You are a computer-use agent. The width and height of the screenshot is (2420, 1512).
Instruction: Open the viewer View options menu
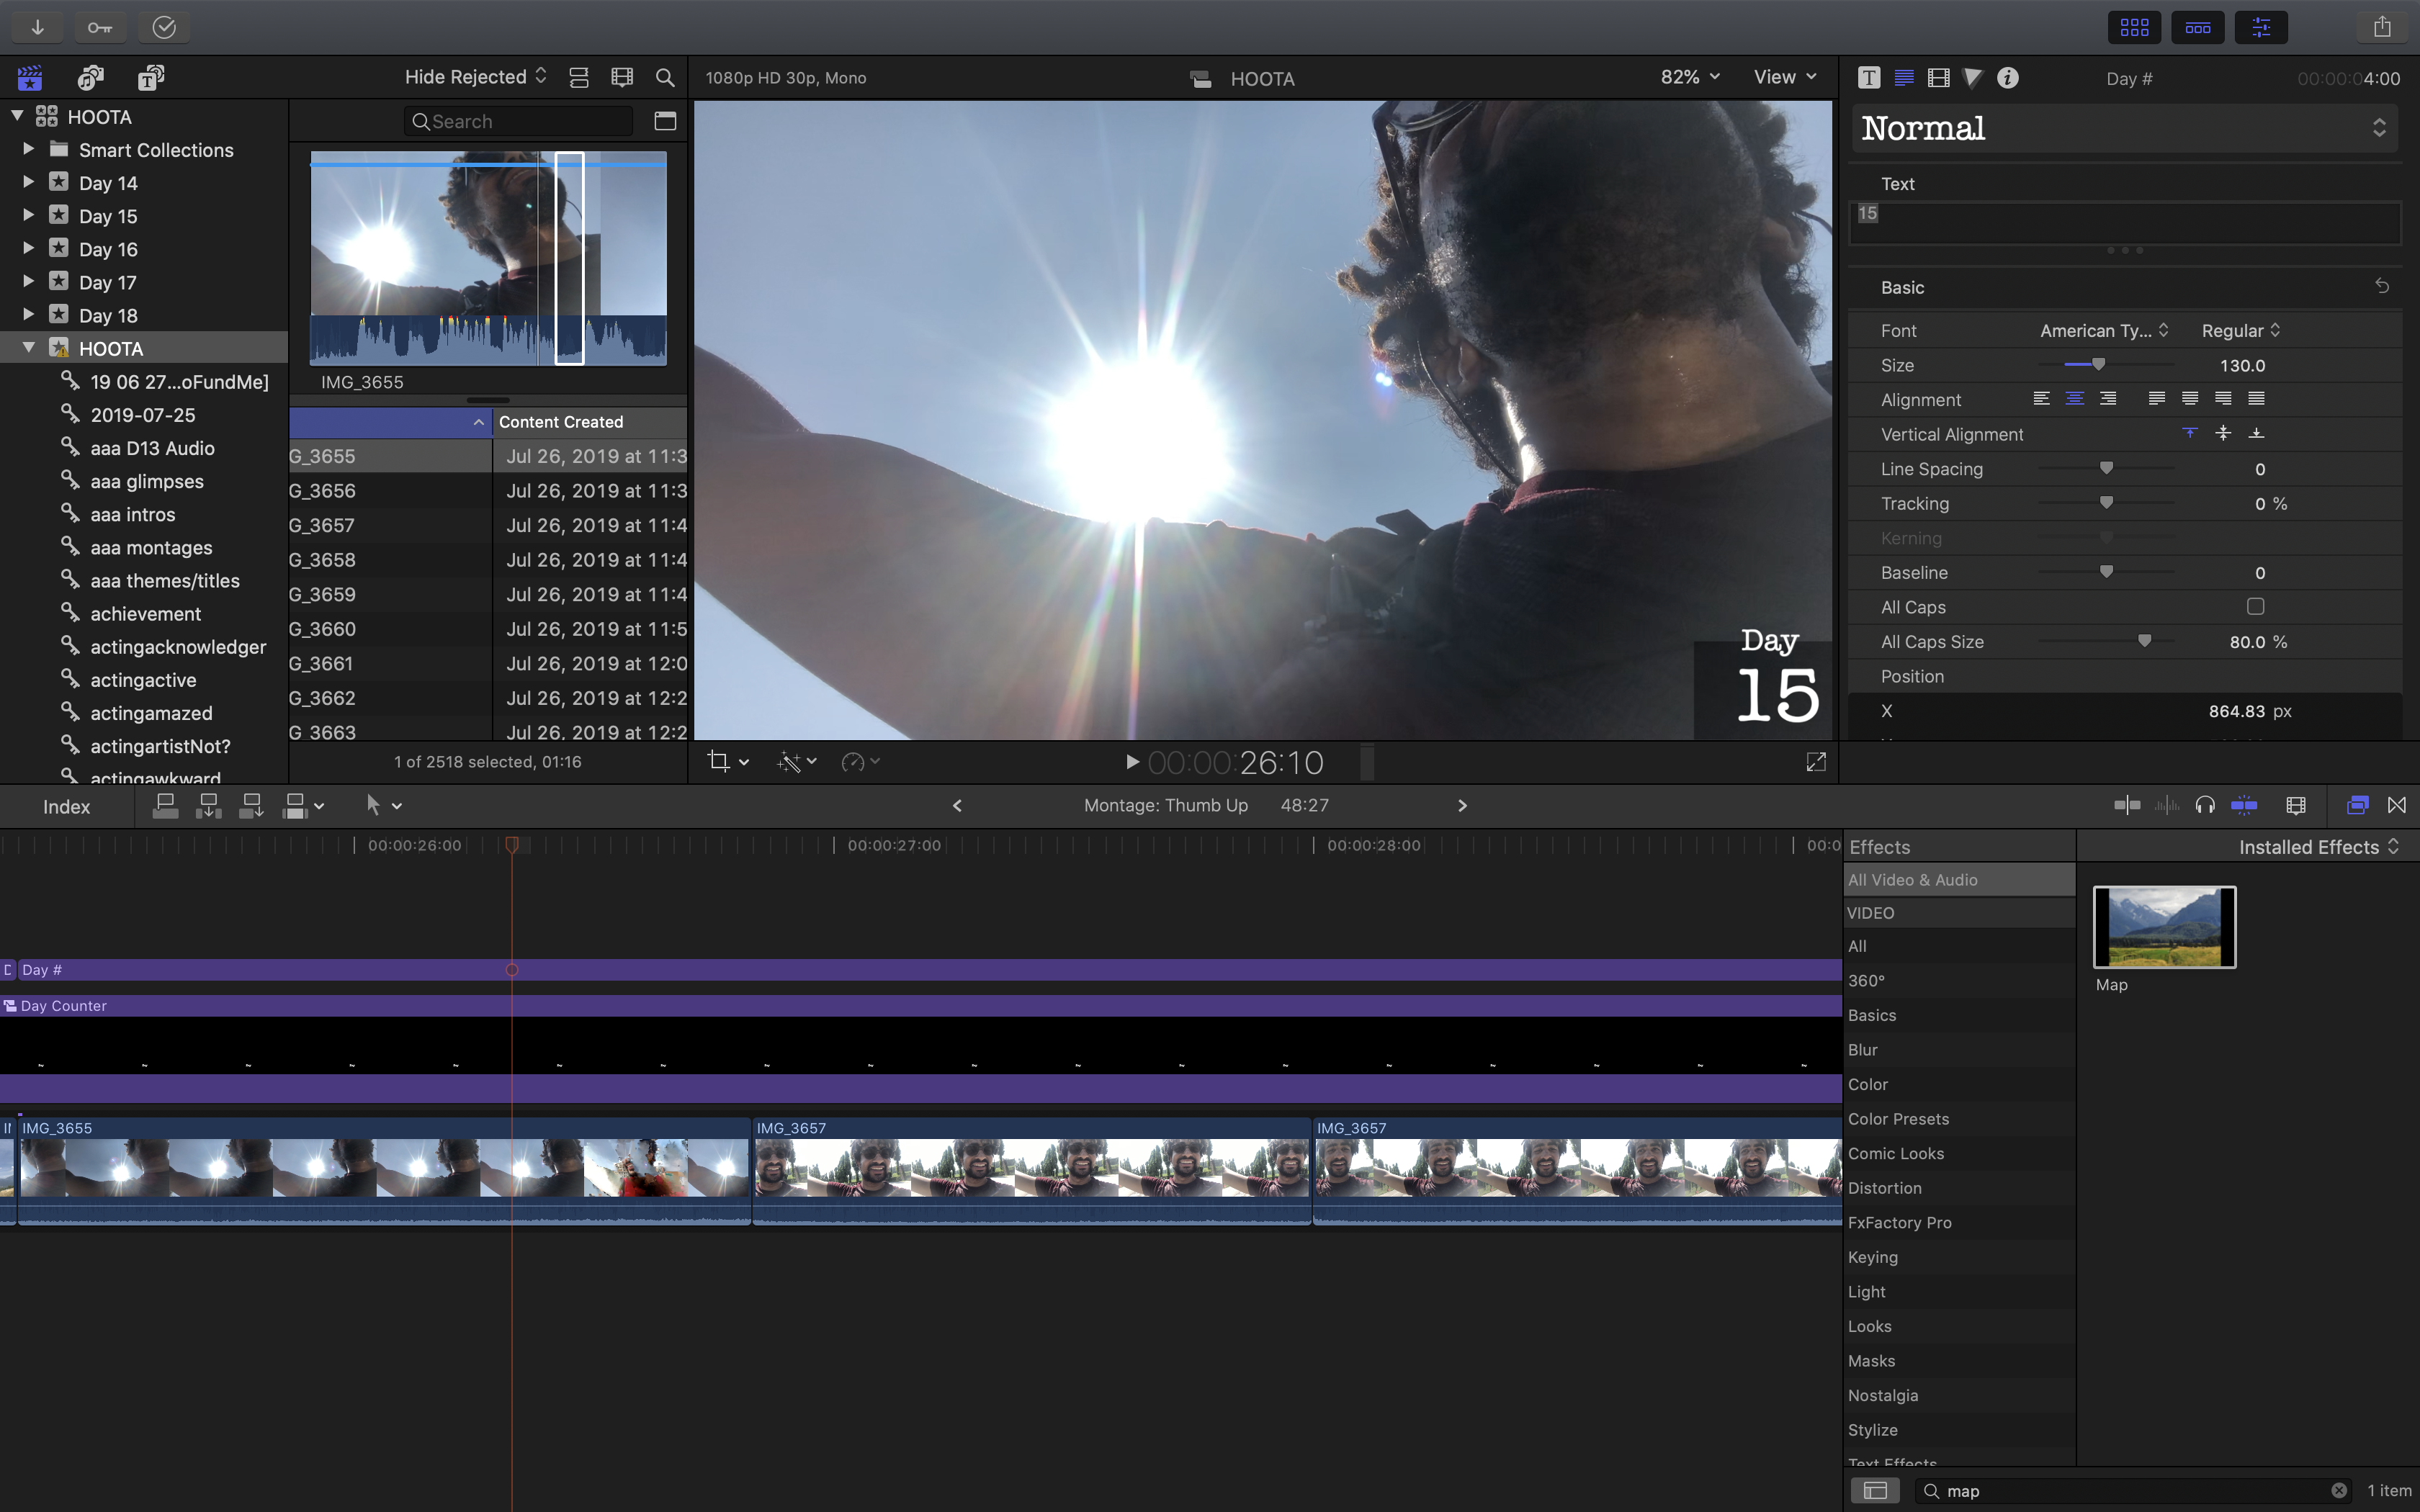(1784, 77)
